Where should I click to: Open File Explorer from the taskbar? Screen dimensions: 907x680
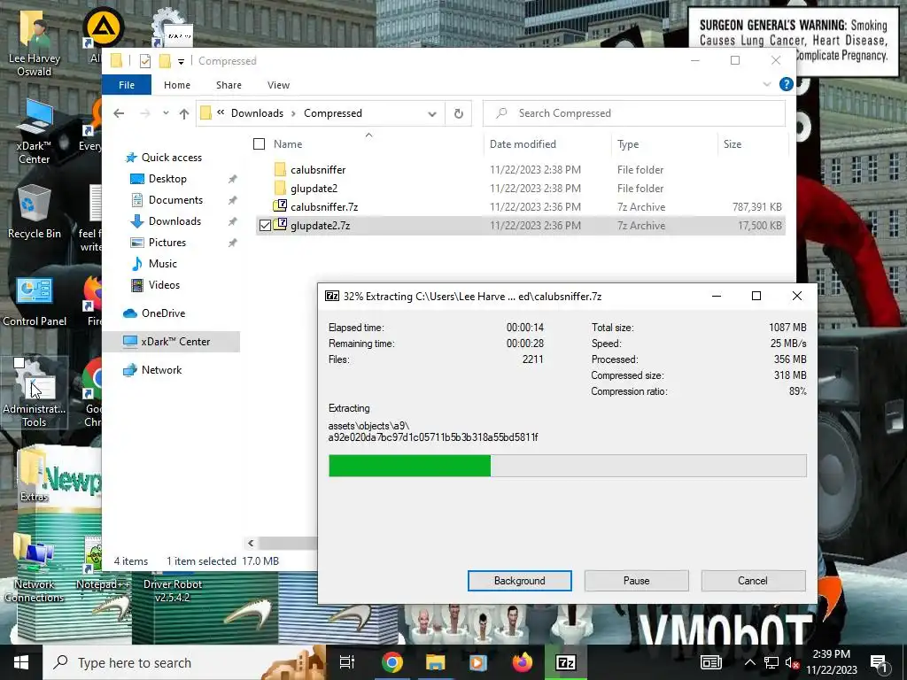coord(435,662)
